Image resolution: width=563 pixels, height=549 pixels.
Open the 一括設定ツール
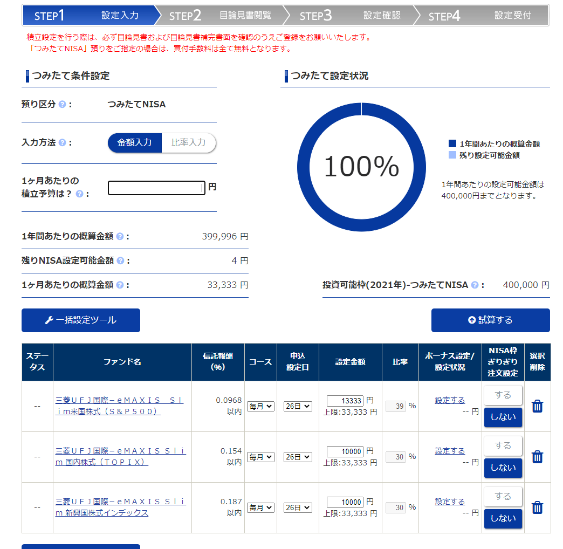coord(81,320)
